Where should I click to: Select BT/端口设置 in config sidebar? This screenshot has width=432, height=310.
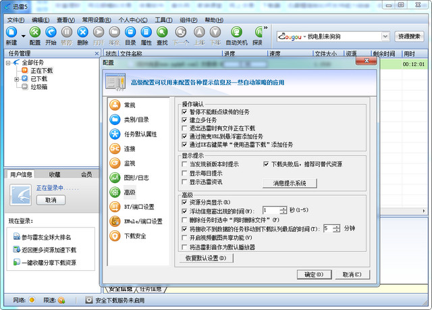pos(132,207)
